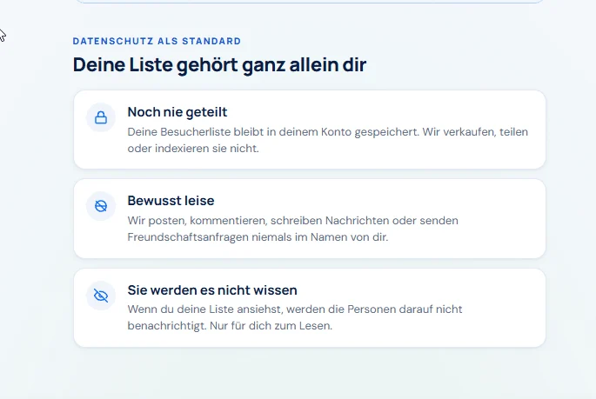
Task: Select the heading Sie werden es nicht wissen
Action: (212, 290)
